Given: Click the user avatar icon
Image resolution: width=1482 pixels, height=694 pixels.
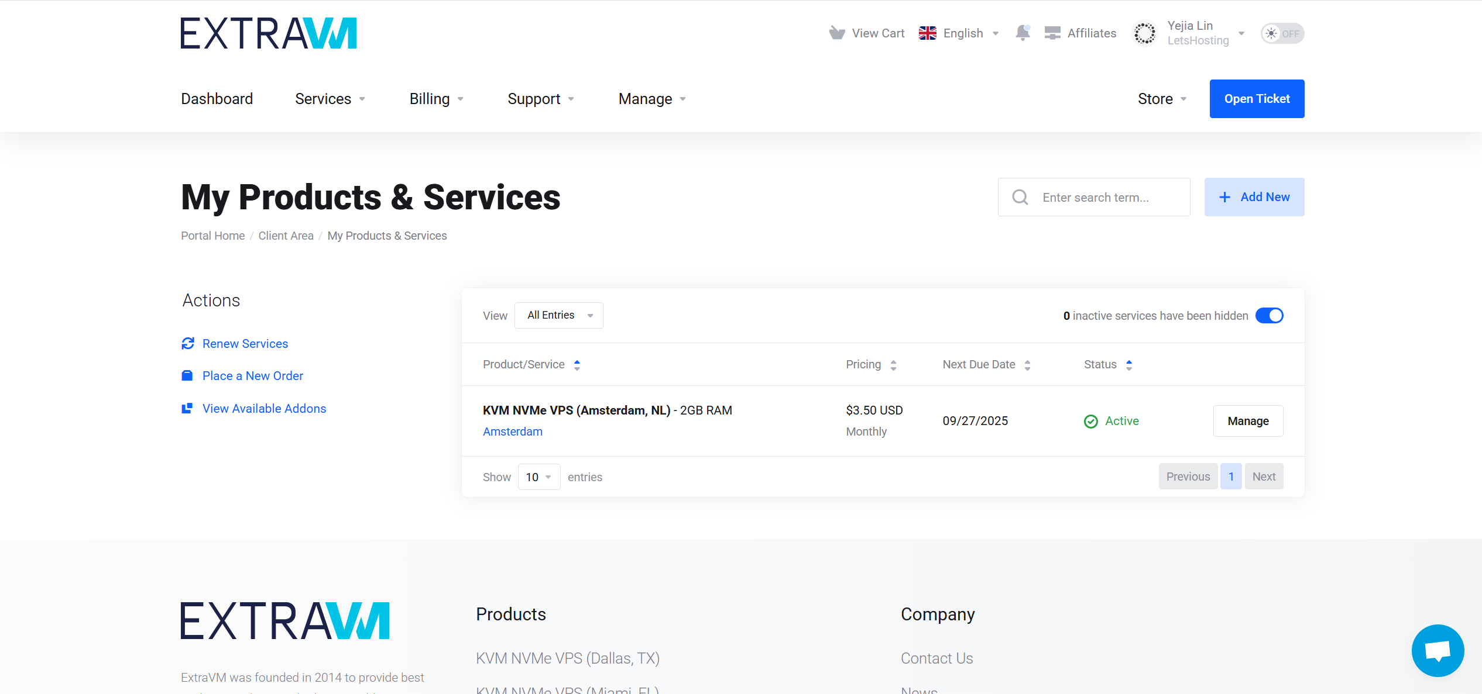Looking at the screenshot, I should point(1145,33).
